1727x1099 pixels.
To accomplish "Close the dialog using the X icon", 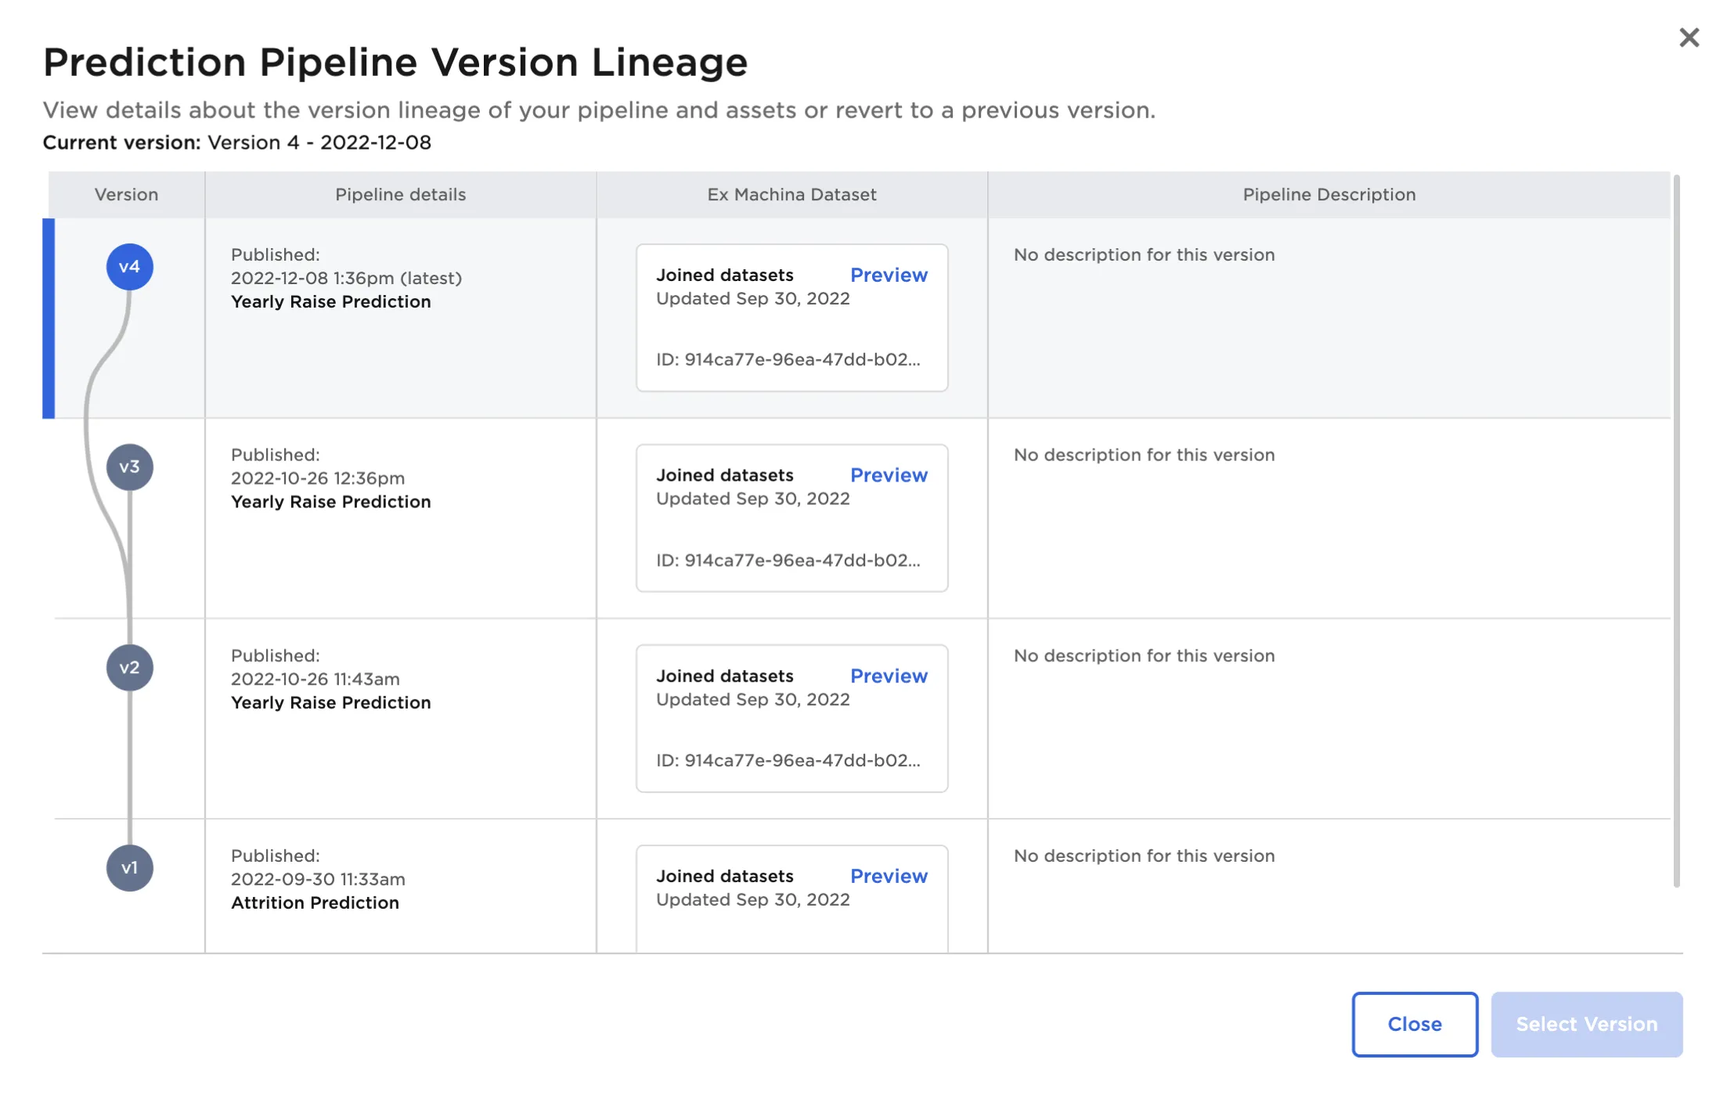I will point(1689,37).
